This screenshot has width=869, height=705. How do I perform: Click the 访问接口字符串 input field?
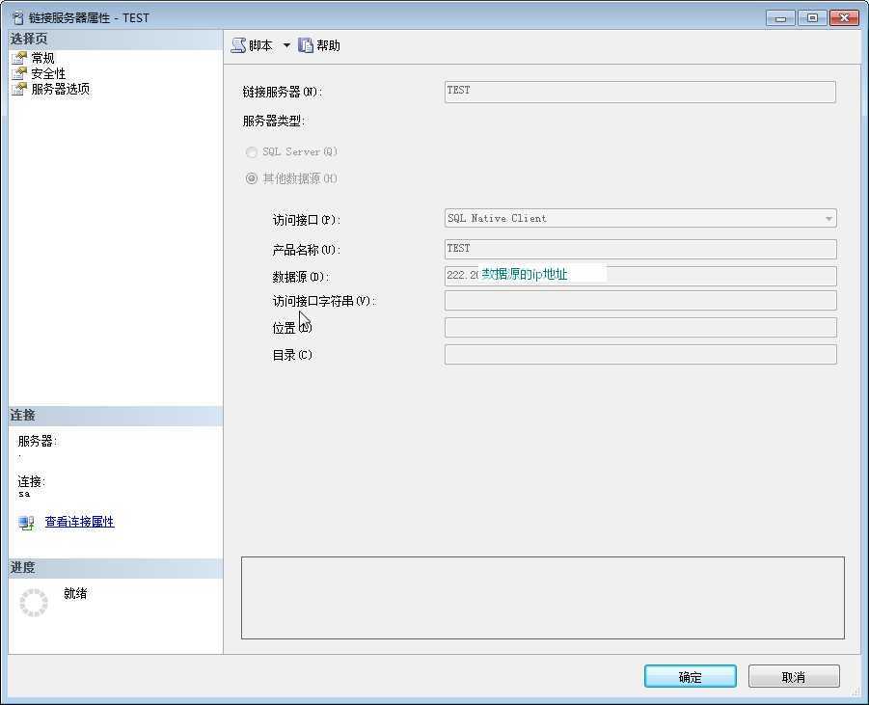640,301
